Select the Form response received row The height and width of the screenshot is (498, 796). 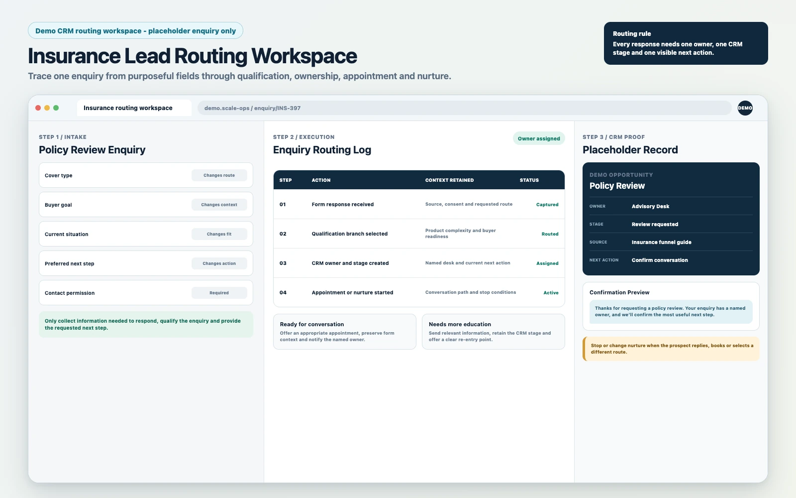pyautogui.click(x=419, y=204)
